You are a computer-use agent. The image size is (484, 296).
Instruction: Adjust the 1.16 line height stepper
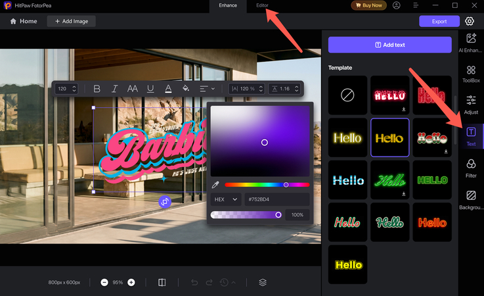[x=296, y=89]
